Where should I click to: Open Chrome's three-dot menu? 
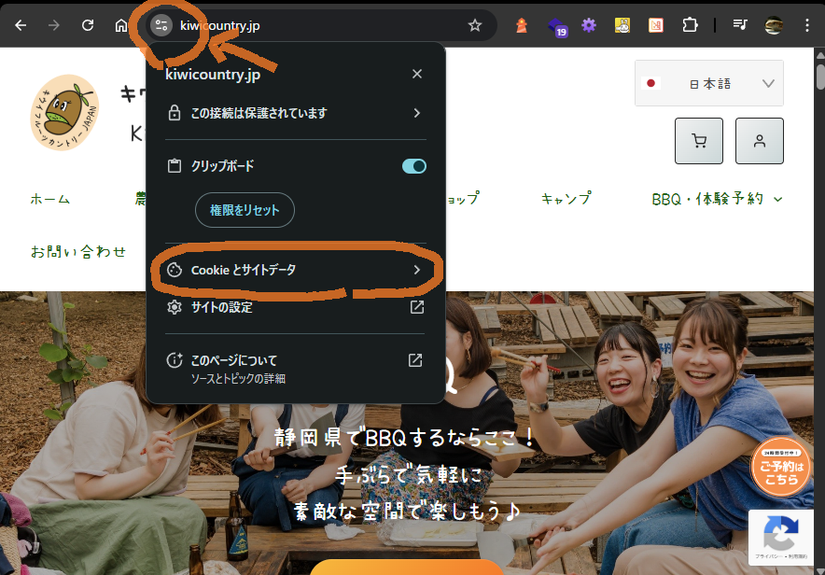[806, 25]
